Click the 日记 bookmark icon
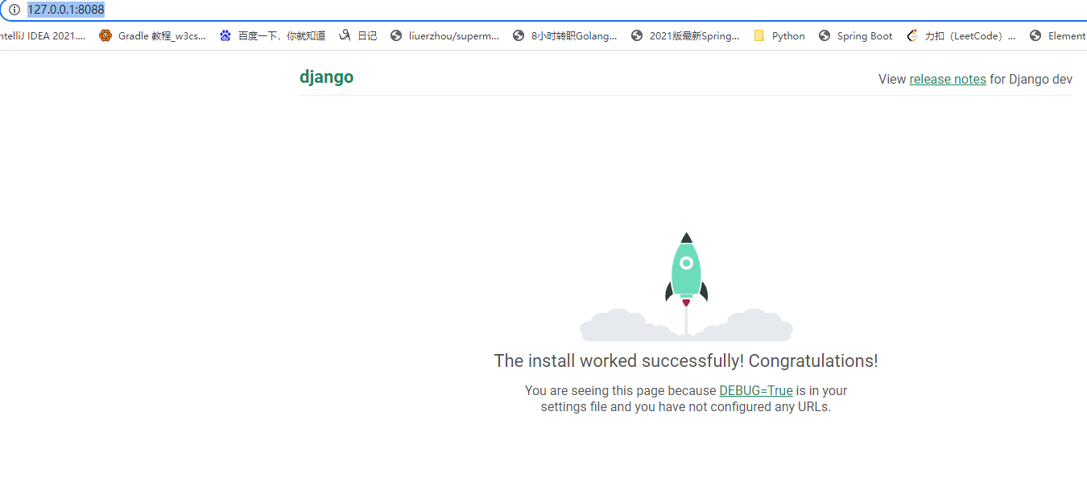Image resolution: width=1087 pixels, height=482 pixels. tap(345, 35)
